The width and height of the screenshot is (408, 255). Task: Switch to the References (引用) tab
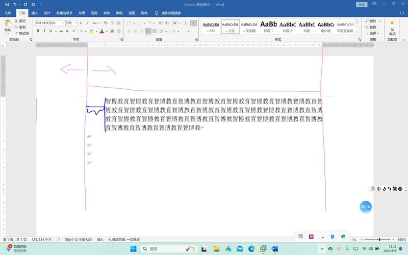pyautogui.click(x=94, y=13)
